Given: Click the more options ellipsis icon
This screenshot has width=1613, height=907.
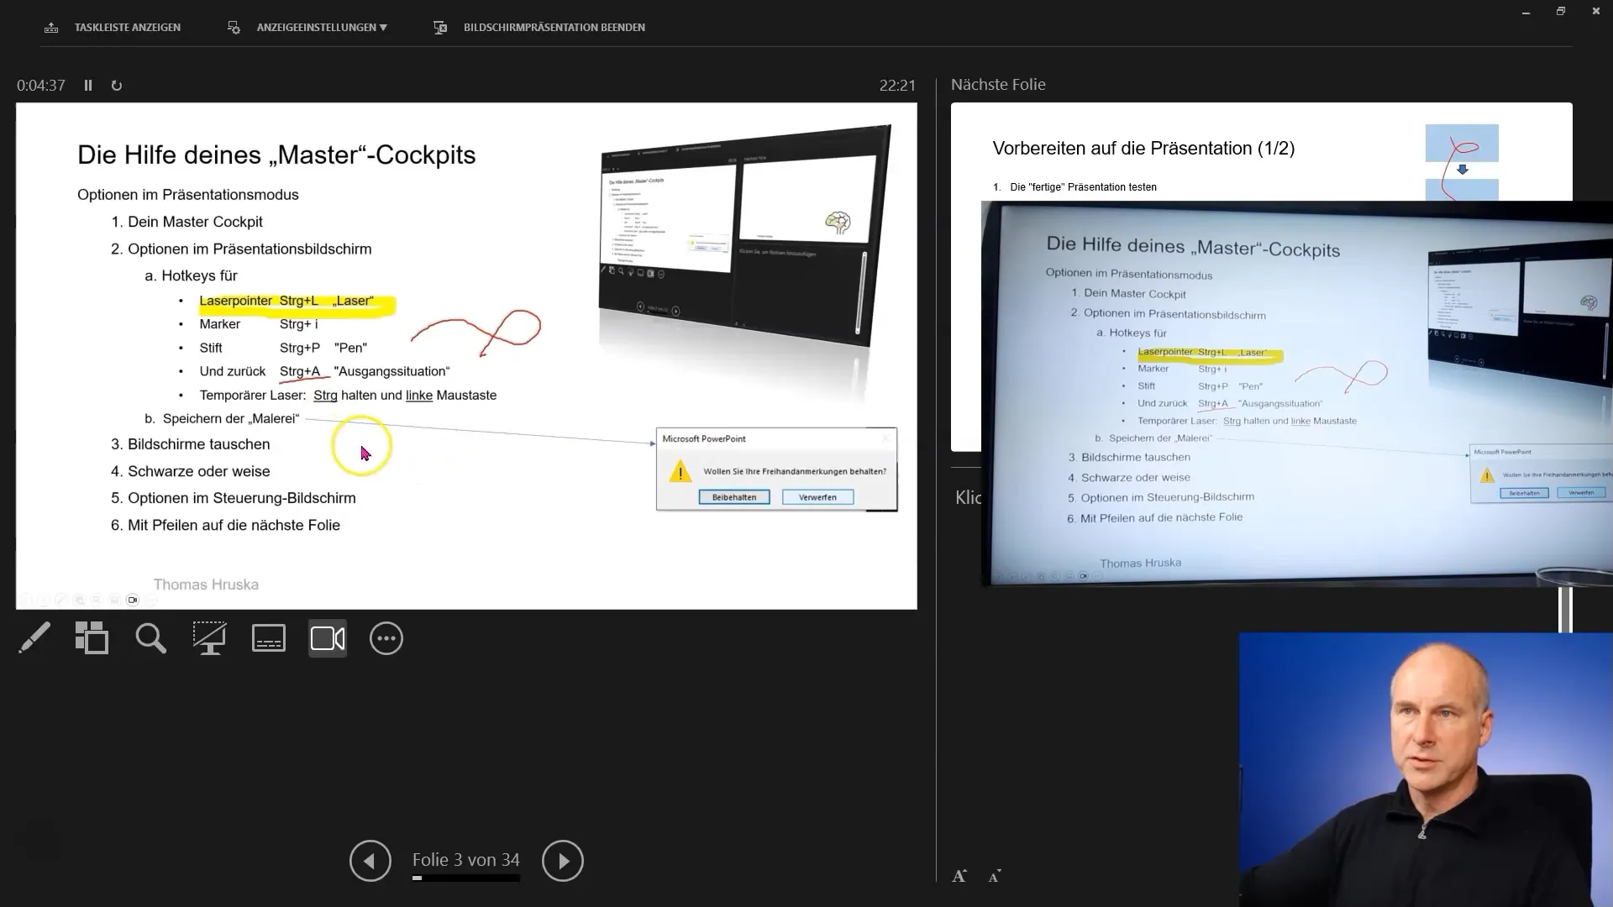Looking at the screenshot, I should [x=386, y=638].
